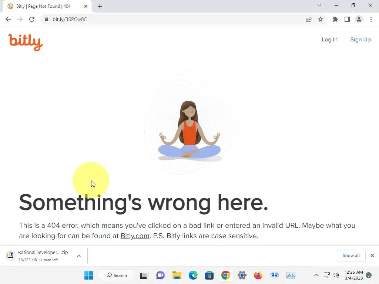Click the forward navigation arrow
The width and height of the screenshot is (379, 284).
coord(20,19)
